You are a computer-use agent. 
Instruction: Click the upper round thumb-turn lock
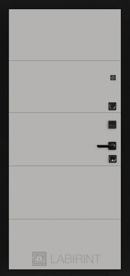(x=112, y=106)
